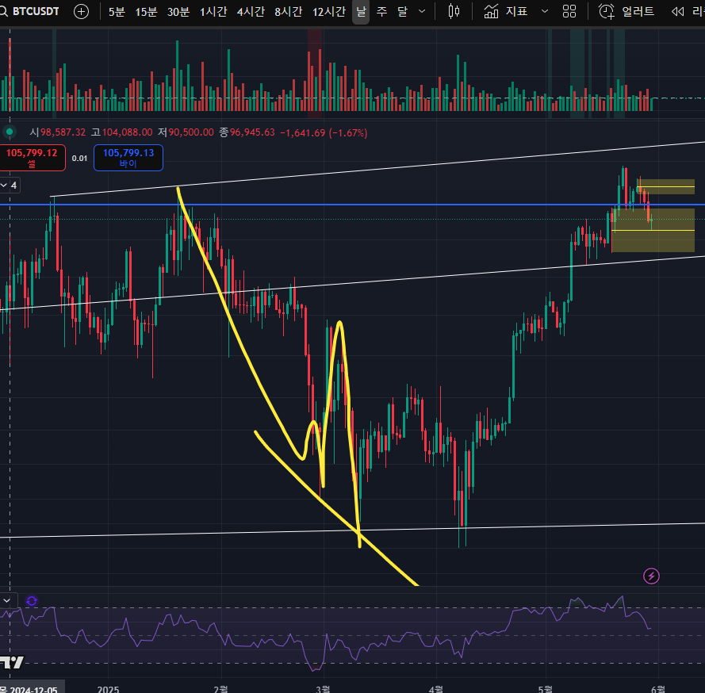The image size is (705, 693).
Task: Create an 얼러트 alert
Action: click(626, 12)
